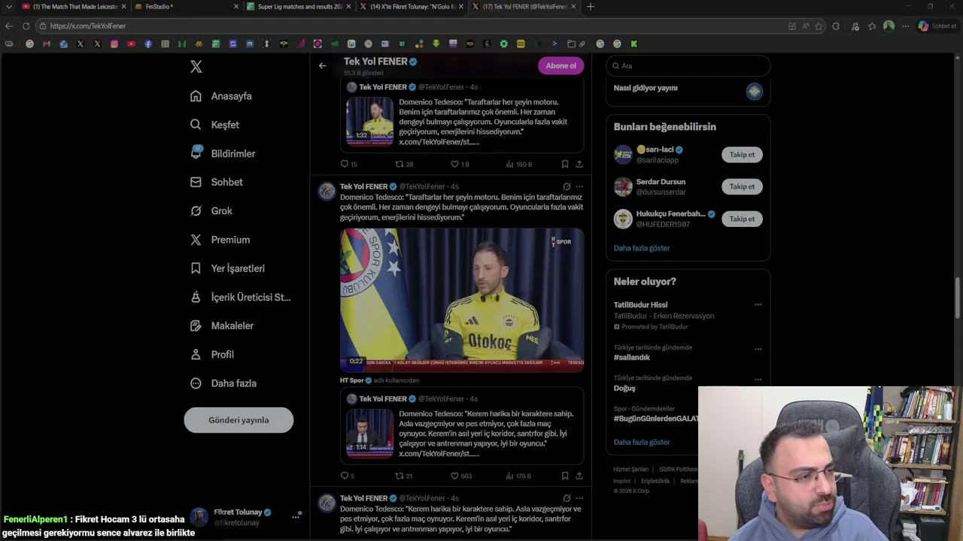Open more options on the Kerem post

[x=579, y=498]
